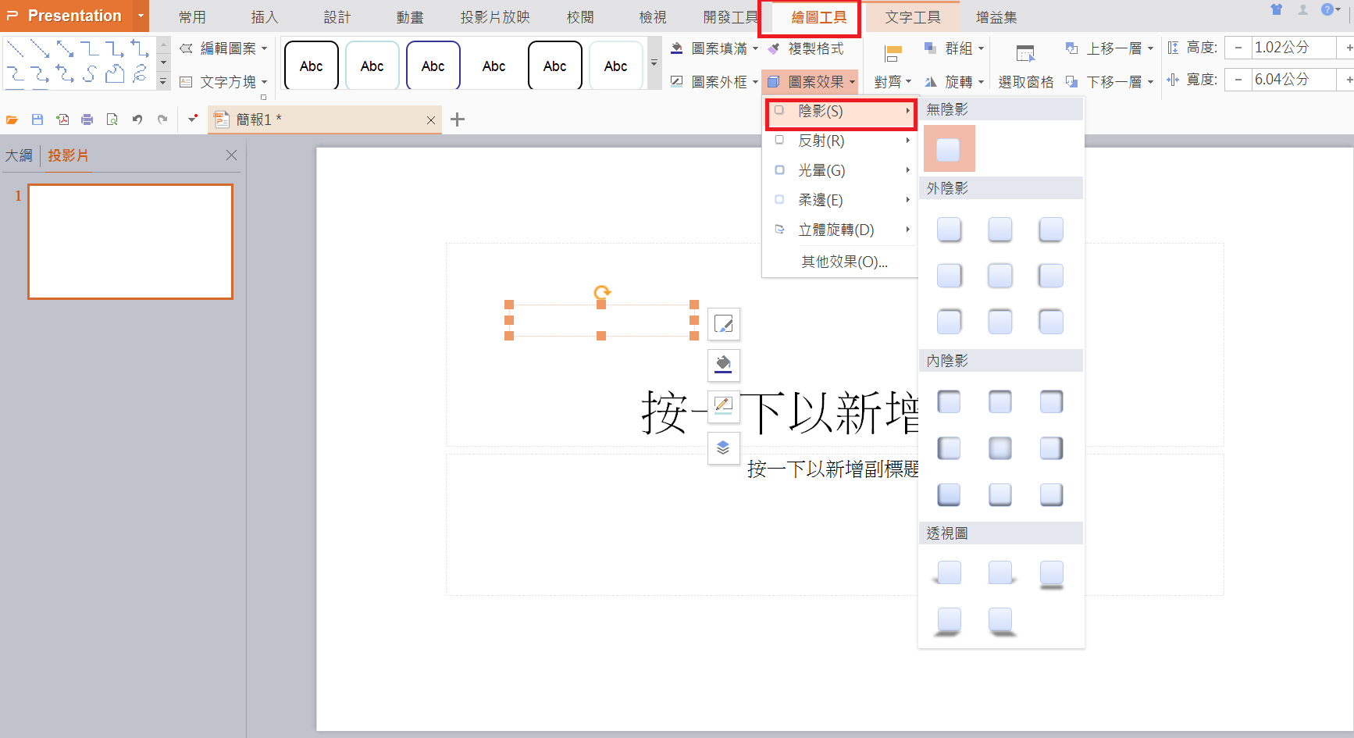Screen dimensions: 1354x738
Task: Open the 設計 ribbon tab
Action: point(337,17)
